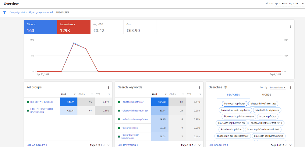The width and height of the screenshot is (305, 147).
Task: Click status dot next to +in ear wireless
Action: pyautogui.click(x=119, y=128)
